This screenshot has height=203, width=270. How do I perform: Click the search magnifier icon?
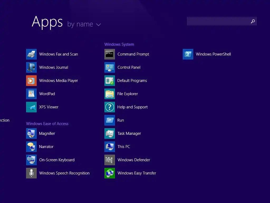coord(253,21)
